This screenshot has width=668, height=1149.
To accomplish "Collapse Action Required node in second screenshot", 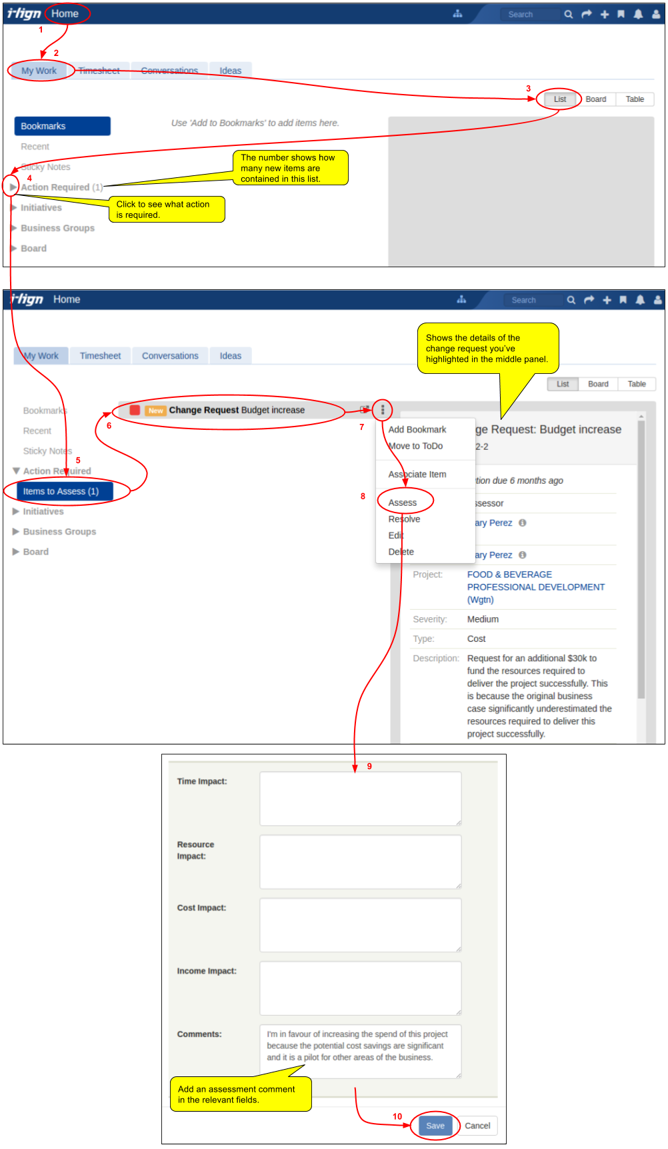I will click(x=16, y=471).
